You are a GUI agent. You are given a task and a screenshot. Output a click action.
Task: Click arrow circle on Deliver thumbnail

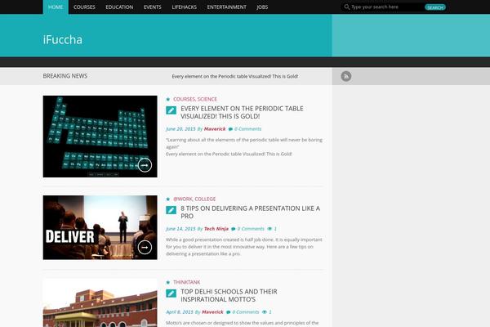click(145, 247)
